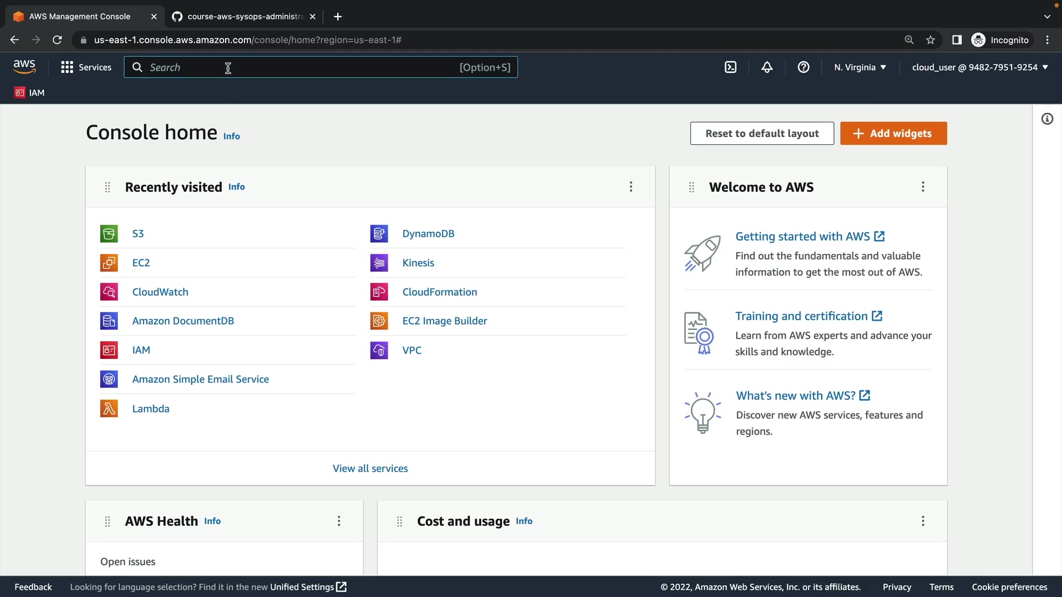
Task: Open the View all services link
Action: pyautogui.click(x=370, y=468)
